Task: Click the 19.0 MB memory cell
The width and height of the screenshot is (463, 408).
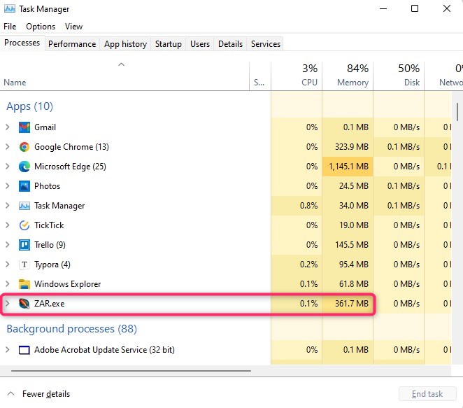Action: tap(348, 225)
